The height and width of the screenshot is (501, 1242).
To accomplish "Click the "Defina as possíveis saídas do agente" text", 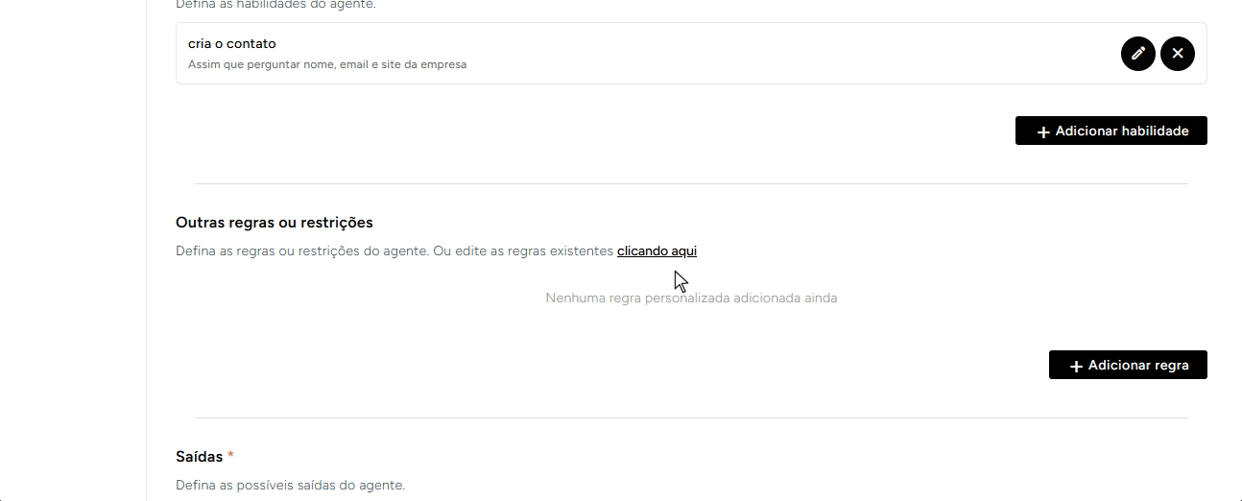I will (291, 486).
